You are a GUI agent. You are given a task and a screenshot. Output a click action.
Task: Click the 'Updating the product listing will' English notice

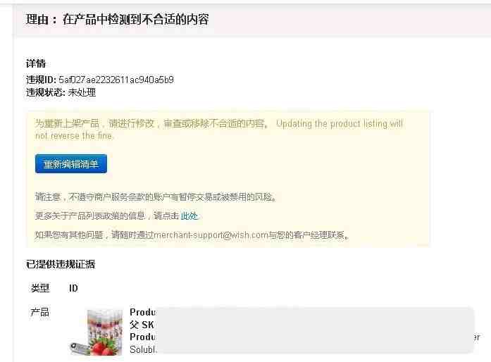pos(340,124)
